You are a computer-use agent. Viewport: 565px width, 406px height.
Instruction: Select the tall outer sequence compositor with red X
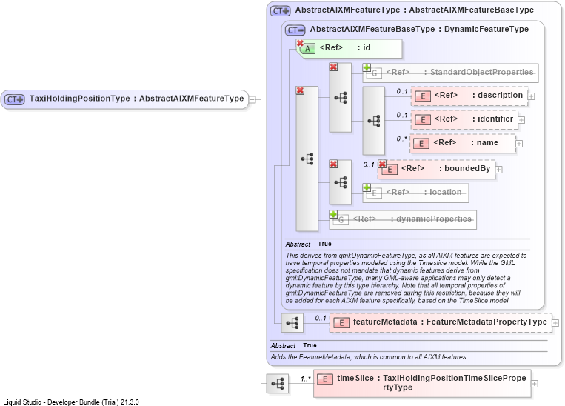click(x=307, y=159)
